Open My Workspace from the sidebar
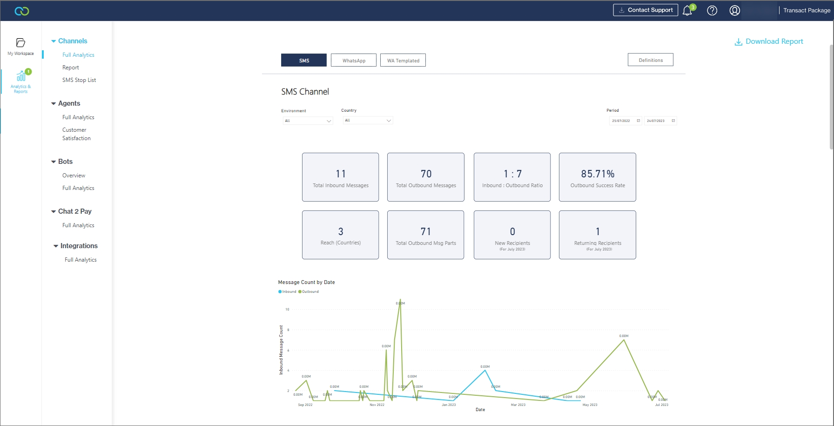834x426 pixels. point(20,46)
